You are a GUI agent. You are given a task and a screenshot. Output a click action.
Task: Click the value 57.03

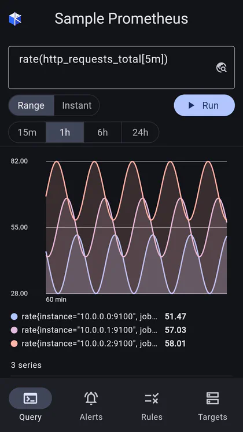[x=175, y=330]
